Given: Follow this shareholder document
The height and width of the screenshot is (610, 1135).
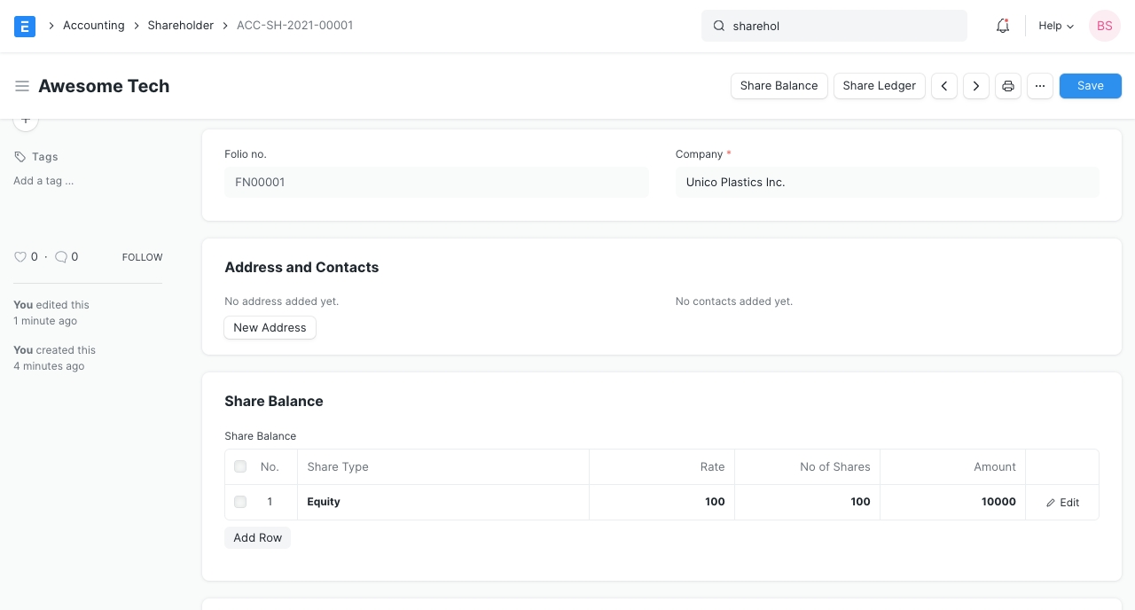Looking at the screenshot, I should (x=142, y=257).
